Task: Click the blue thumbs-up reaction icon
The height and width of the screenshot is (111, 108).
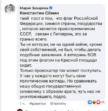Action: click(89, 102)
